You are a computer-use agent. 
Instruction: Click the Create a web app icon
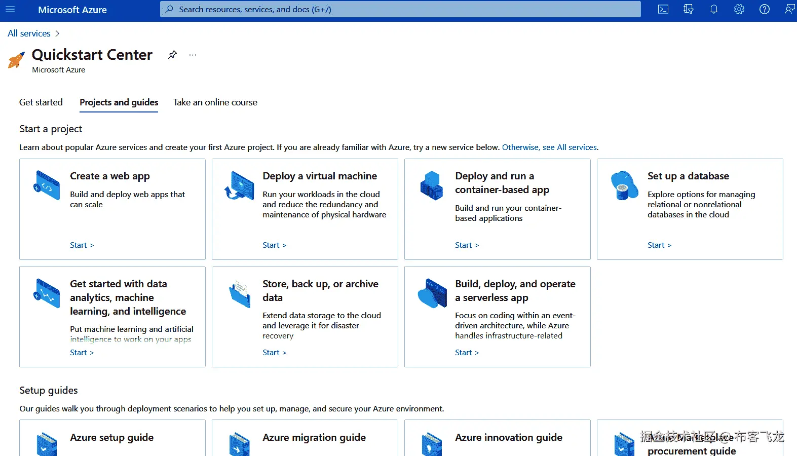(x=47, y=185)
